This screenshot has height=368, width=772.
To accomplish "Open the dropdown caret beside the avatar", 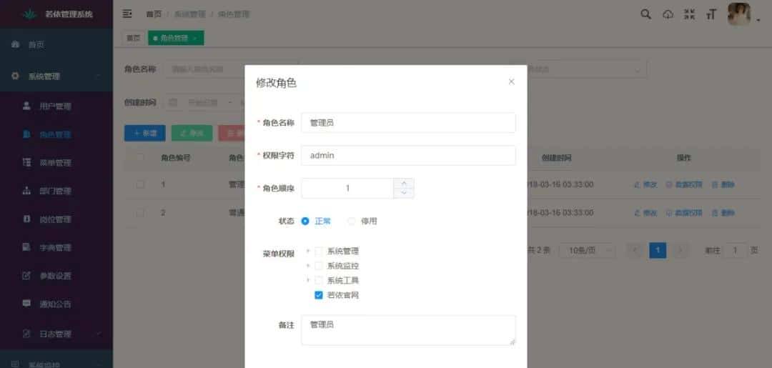I will coord(758,20).
